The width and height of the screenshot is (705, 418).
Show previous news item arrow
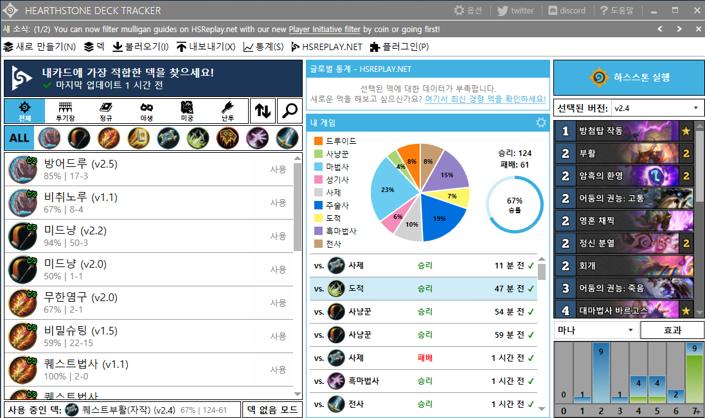(x=660, y=29)
